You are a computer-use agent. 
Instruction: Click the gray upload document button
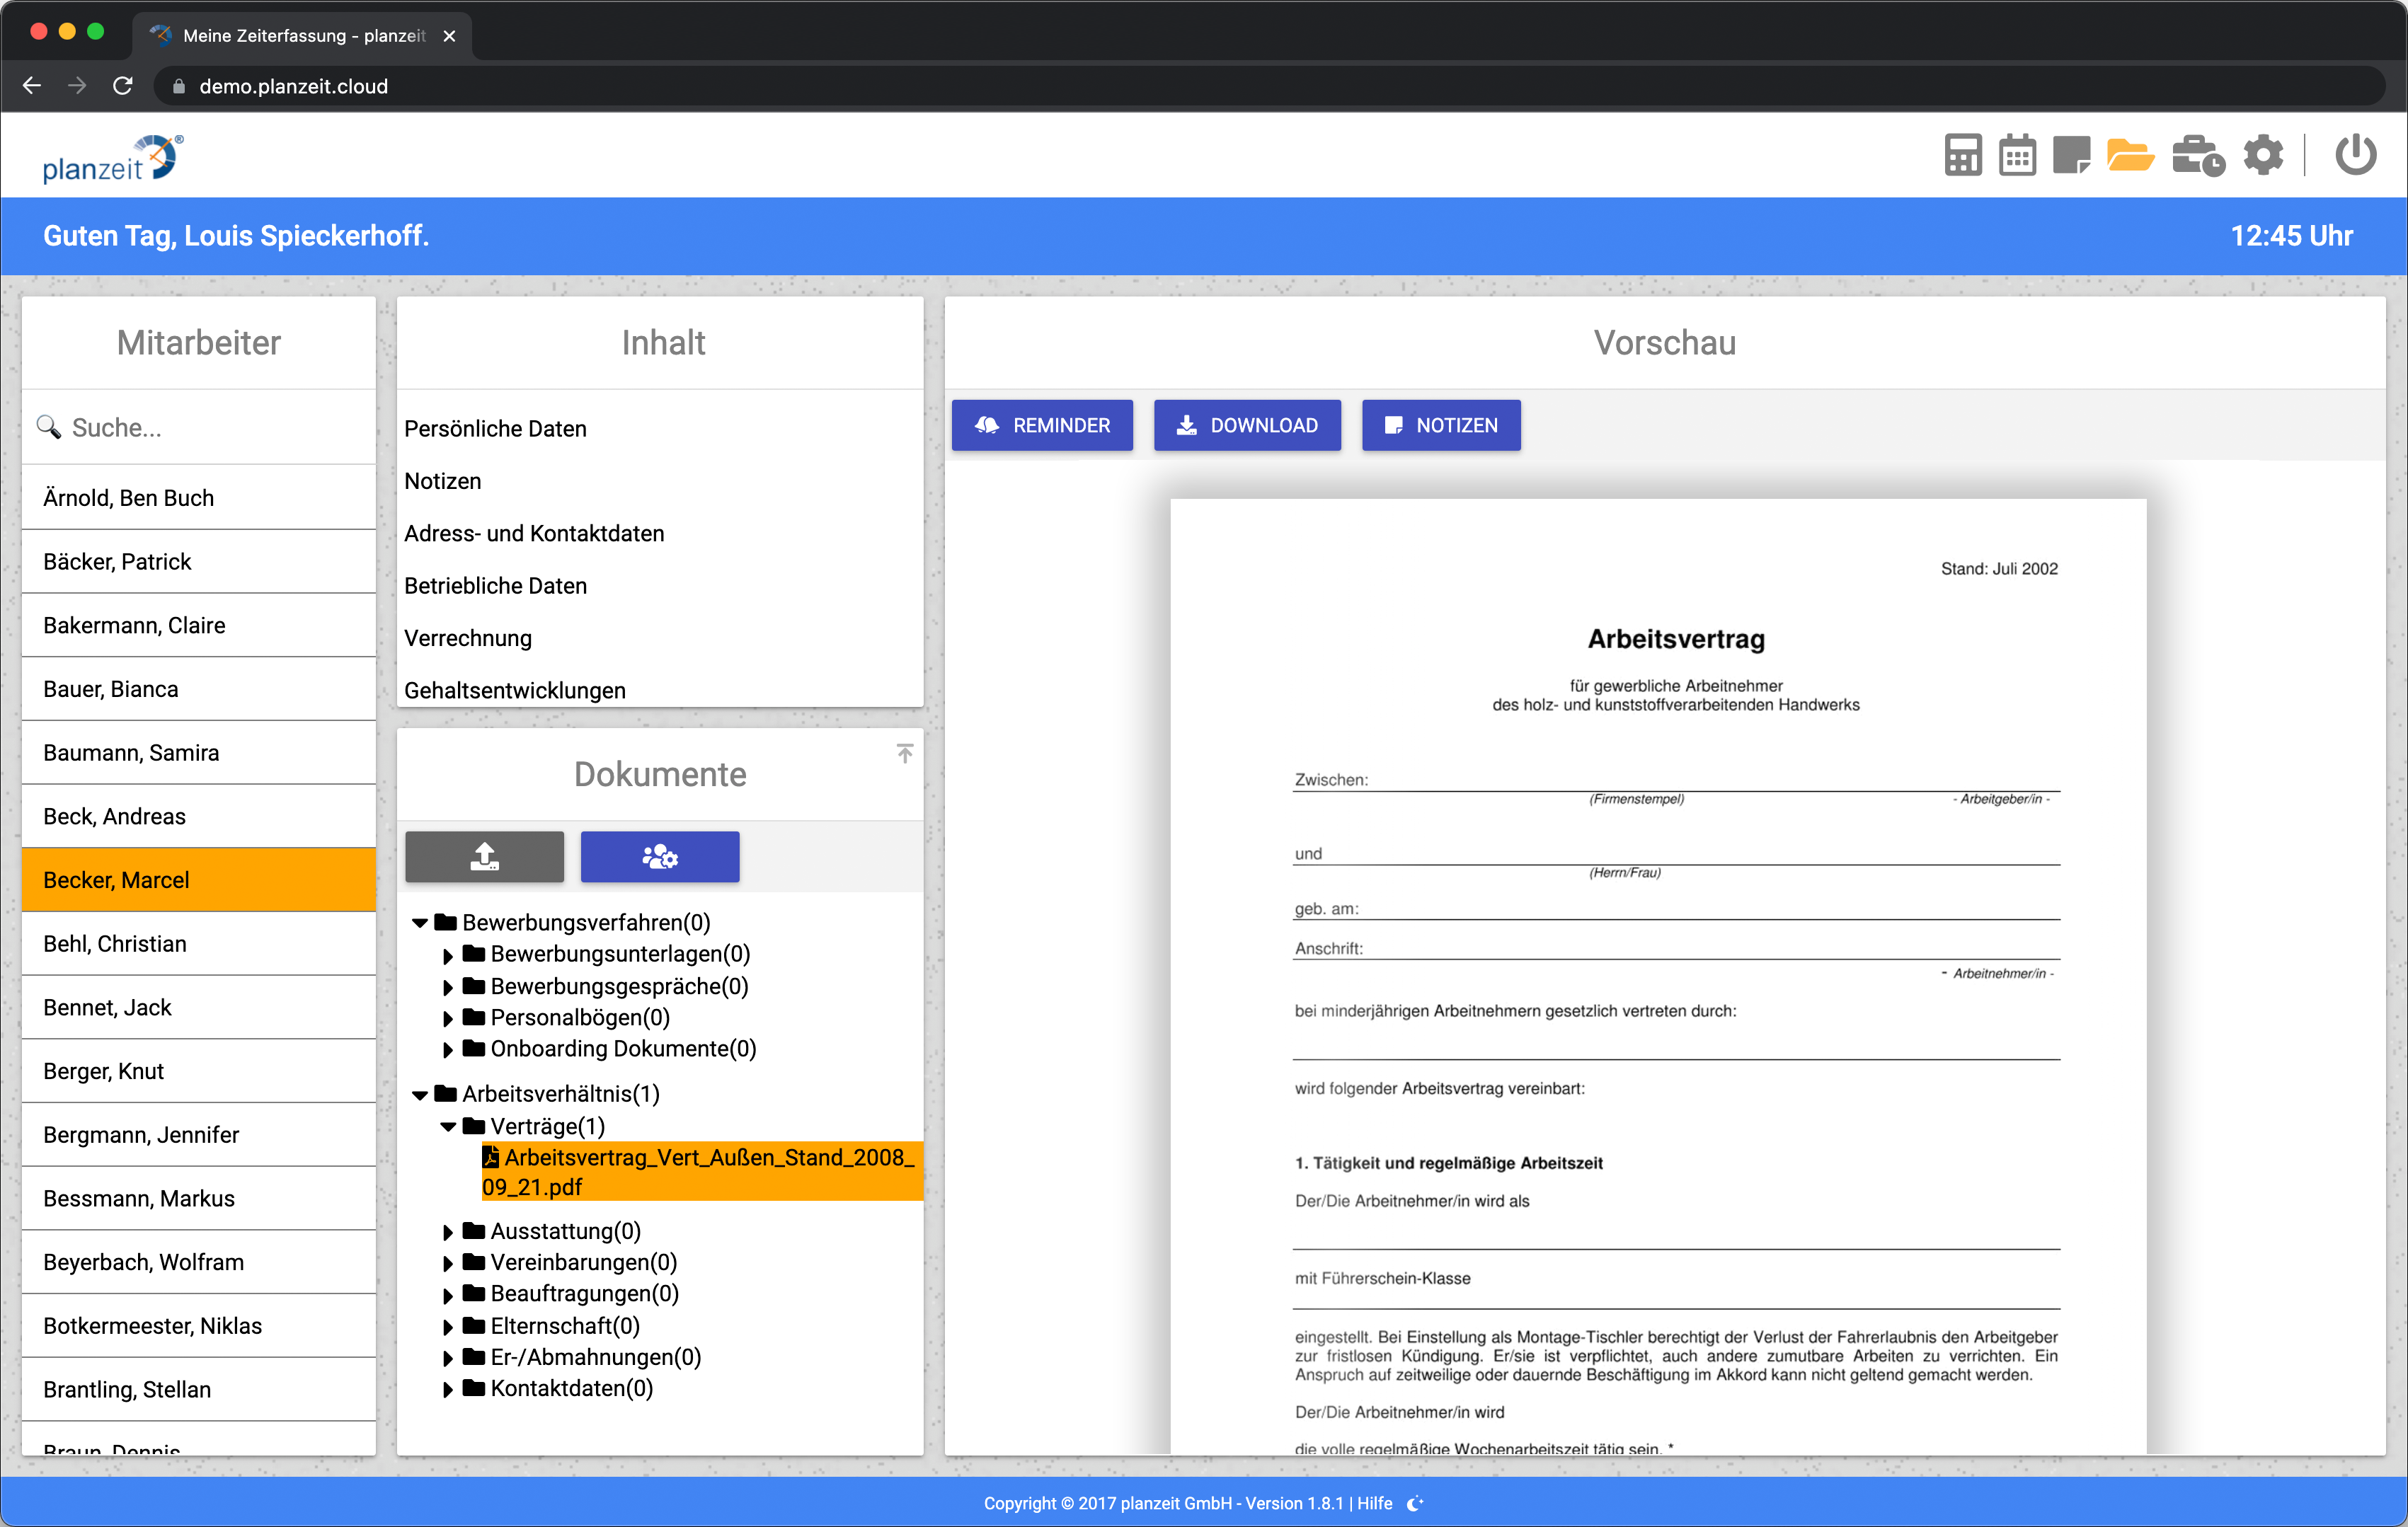click(484, 857)
